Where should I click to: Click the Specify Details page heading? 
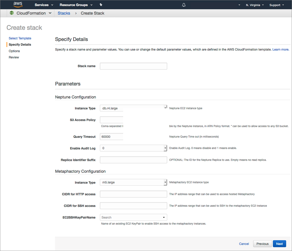(72, 39)
